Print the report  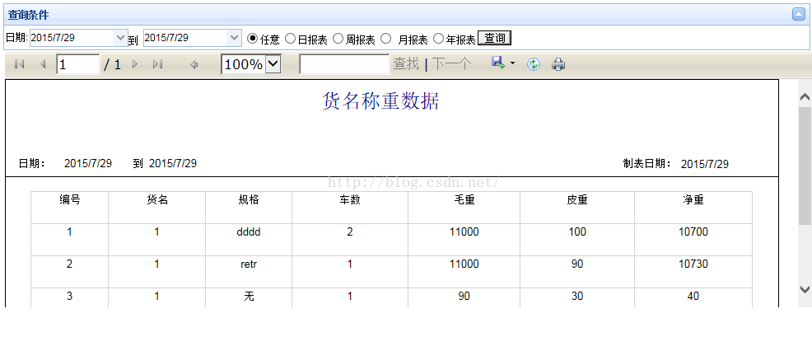click(x=558, y=64)
